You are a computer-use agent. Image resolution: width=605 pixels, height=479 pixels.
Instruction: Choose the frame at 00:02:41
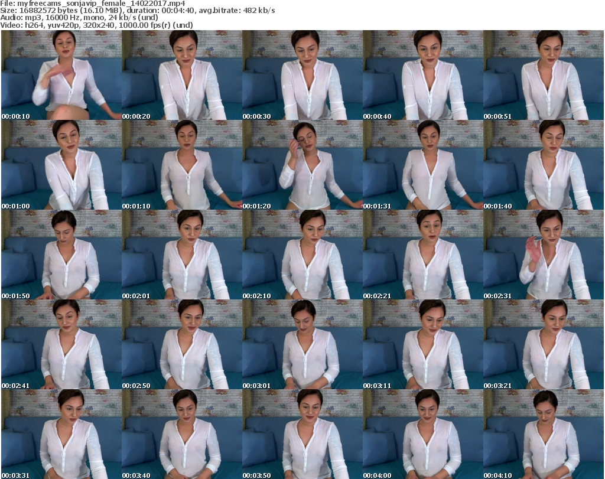point(61,344)
